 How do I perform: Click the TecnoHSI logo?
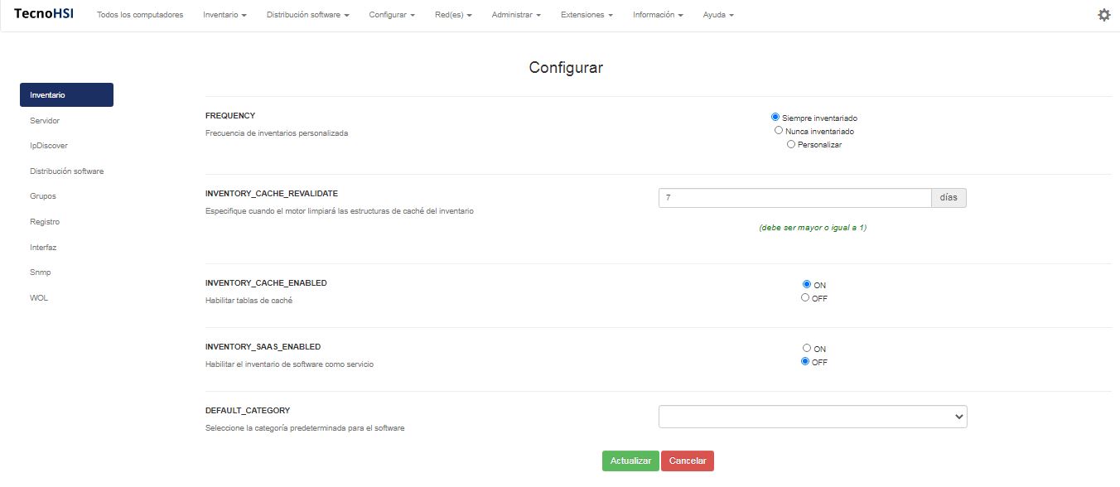click(44, 14)
